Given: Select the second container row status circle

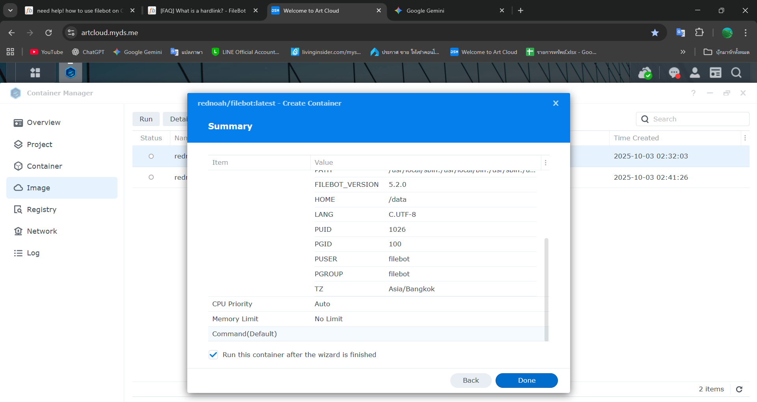Looking at the screenshot, I should tap(151, 177).
